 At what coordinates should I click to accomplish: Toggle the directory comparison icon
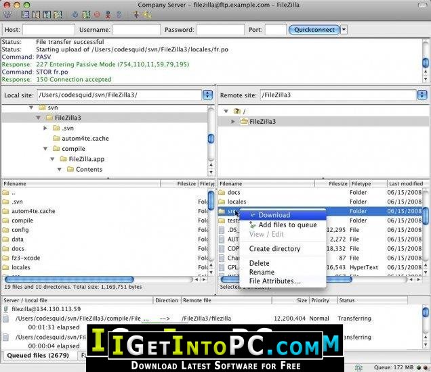click(x=147, y=14)
